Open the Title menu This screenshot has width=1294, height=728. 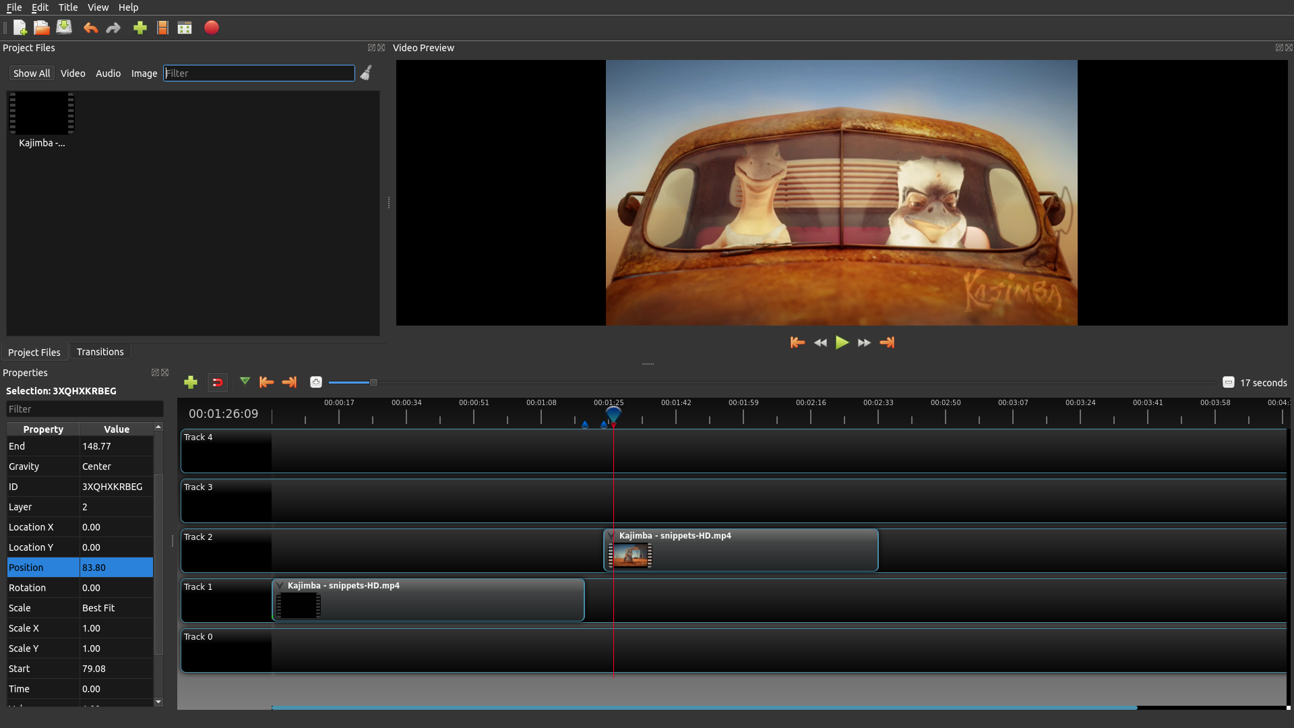coord(68,7)
